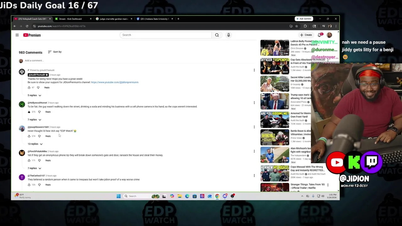Screen dimensions: 402x226
Task: Like the @TheCarlos3107 comment
Action: click(29, 185)
